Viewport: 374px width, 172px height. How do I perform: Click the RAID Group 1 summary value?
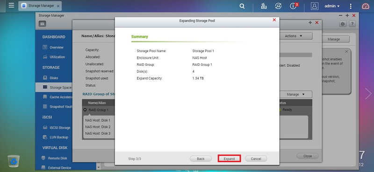click(x=202, y=64)
